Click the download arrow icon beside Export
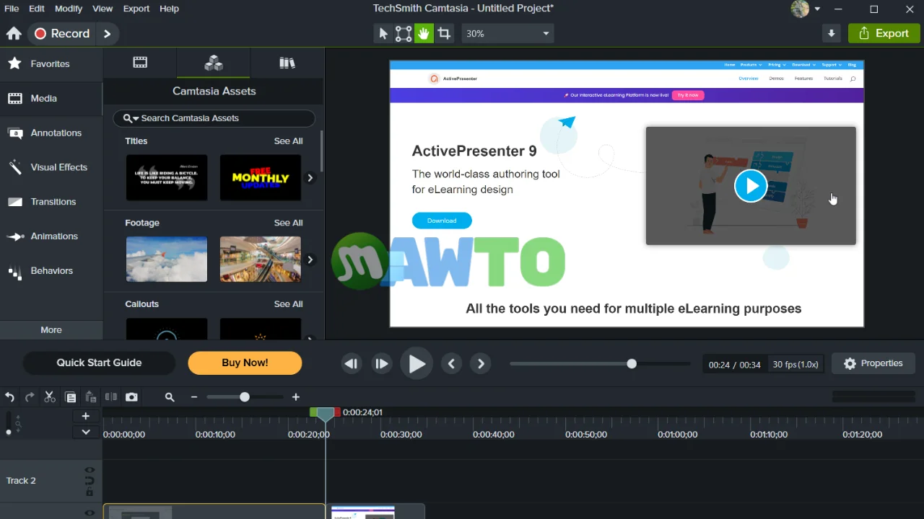This screenshot has width=924, height=519. [832, 33]
